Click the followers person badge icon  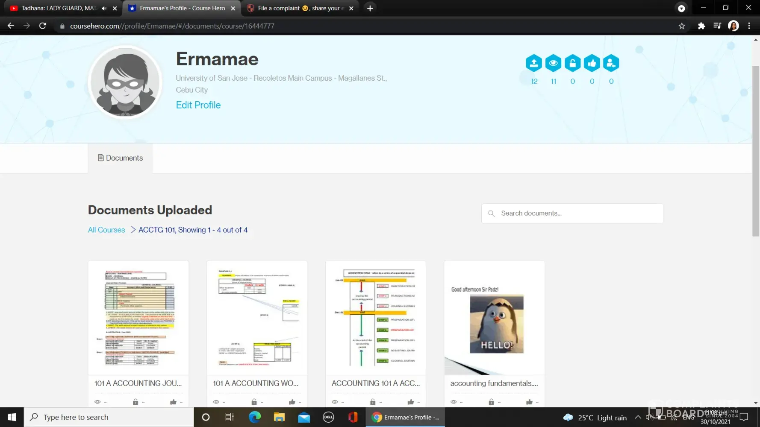click(611, 63)
